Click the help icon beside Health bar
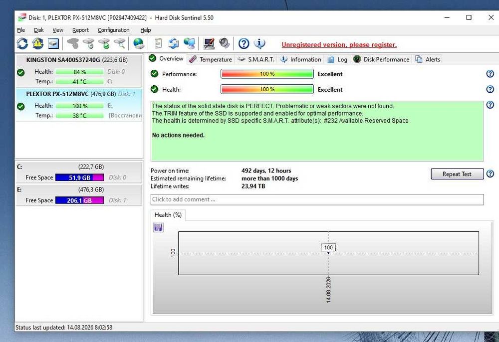Image resolution: width=499 pixels, height=342 pixels. point(490,89)
